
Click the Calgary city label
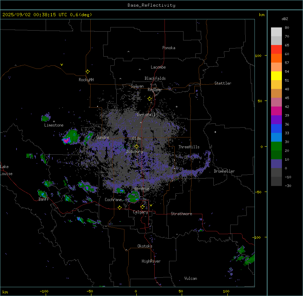click(141, 212)
